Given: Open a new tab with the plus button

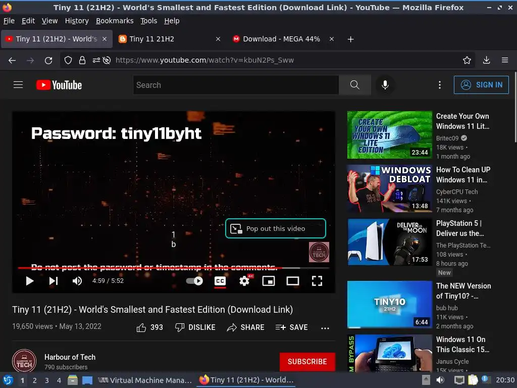Looking at the screenshot, I should 351,39.
